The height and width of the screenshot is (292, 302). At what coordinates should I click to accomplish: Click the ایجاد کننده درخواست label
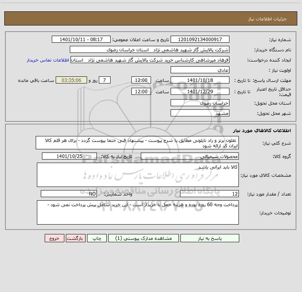tap(269, 60)
